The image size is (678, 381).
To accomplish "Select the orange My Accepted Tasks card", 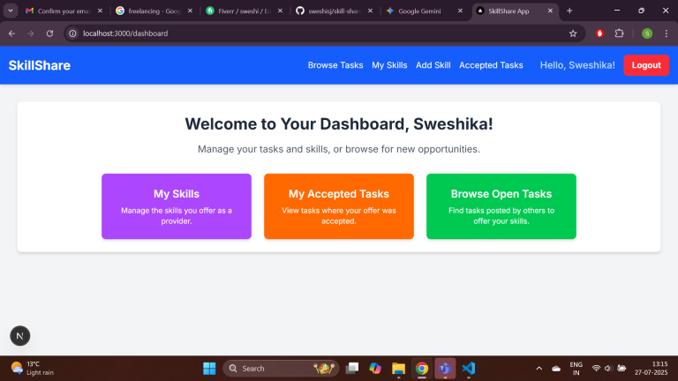I will 338,205.
